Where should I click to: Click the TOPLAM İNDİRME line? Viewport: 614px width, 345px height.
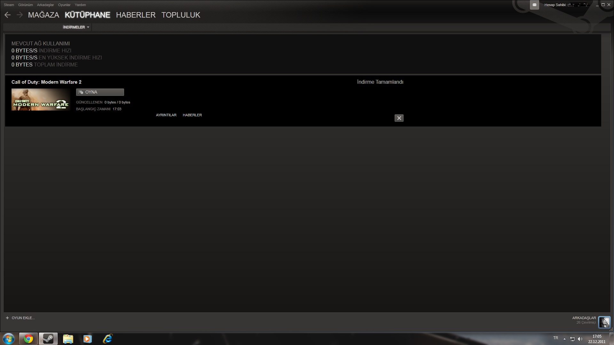(44, 65)
